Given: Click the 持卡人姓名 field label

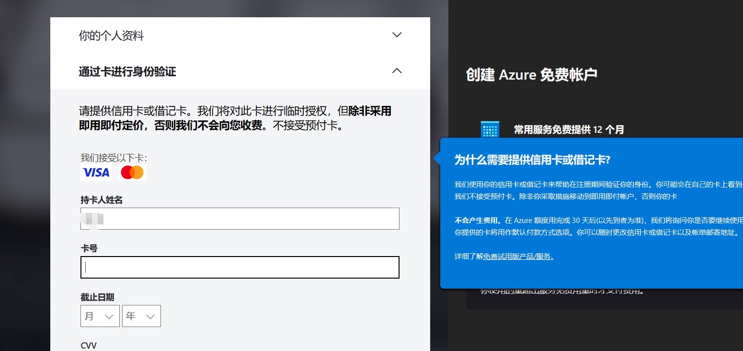Looking at the screenshot, I should [x=102, y=200].
